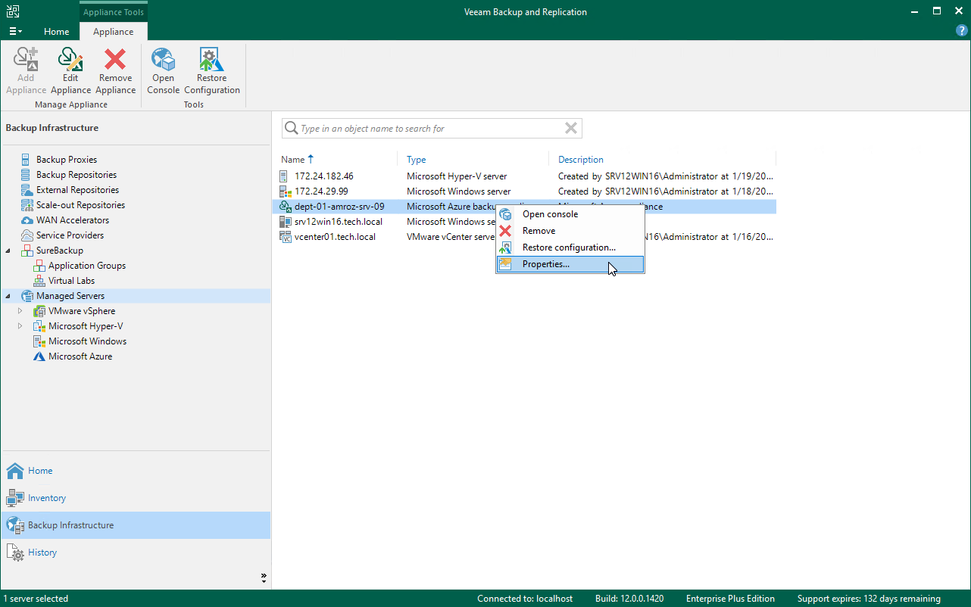
Task: Open the History view in navigation pane
Action: coord(136,553)
